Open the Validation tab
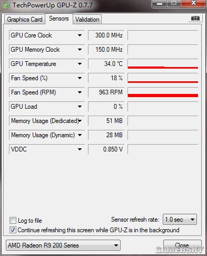Image resolution: width=207 pixels, height=256 pixels. pos(87,20)
